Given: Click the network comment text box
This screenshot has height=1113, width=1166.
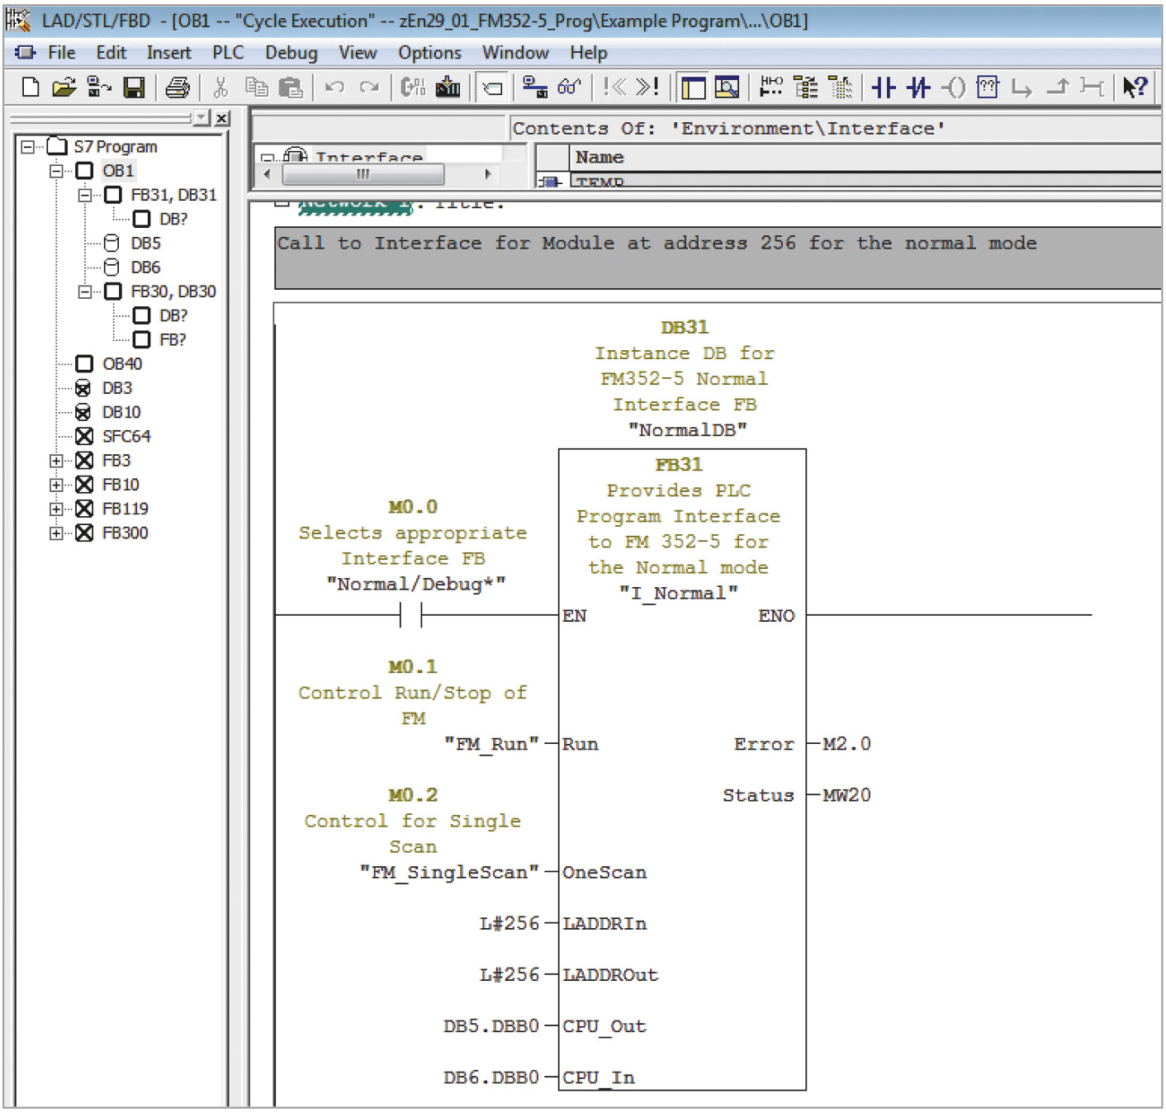Looking at the screenshot, I should [717, 258].
